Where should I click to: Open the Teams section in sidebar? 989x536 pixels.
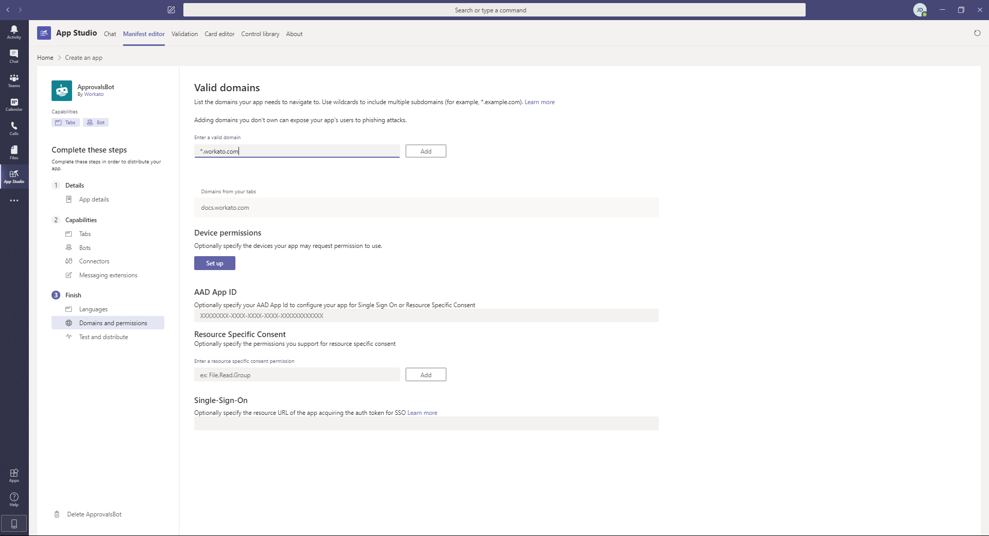14,80
